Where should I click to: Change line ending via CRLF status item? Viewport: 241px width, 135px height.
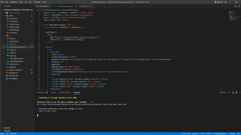pos(208,133)
